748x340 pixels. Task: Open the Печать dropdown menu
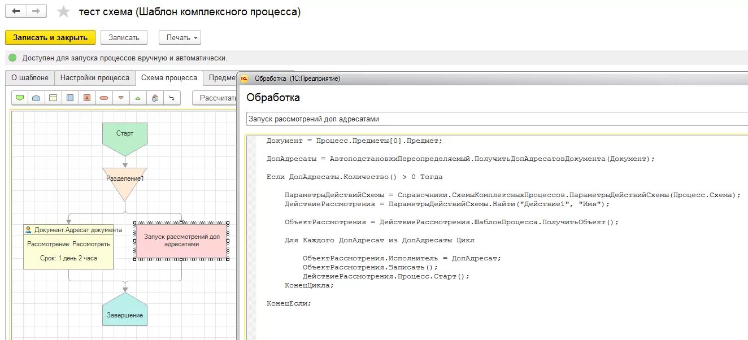coord(180,37)
